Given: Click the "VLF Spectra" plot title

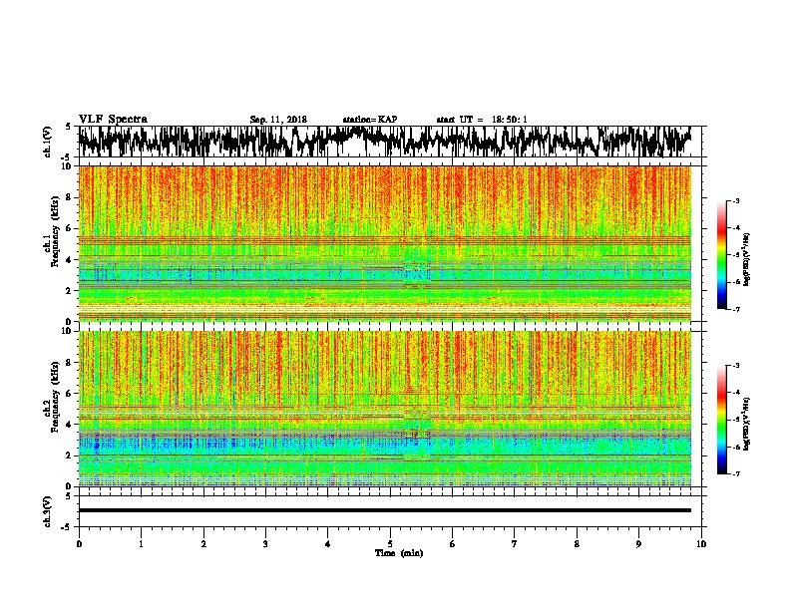Looking at the screenshot, I should click(113, 120).
